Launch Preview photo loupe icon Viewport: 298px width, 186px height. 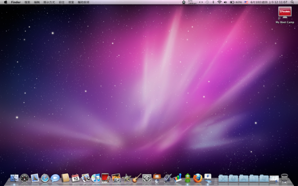(x=86, y=178)
